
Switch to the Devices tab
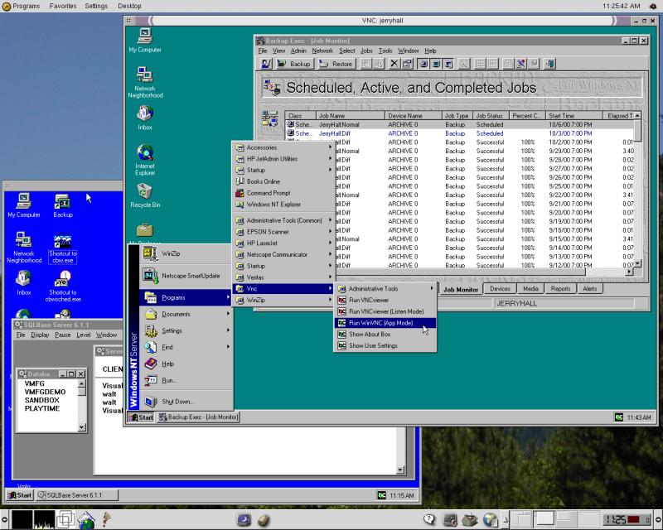click(x=500, y=289)
